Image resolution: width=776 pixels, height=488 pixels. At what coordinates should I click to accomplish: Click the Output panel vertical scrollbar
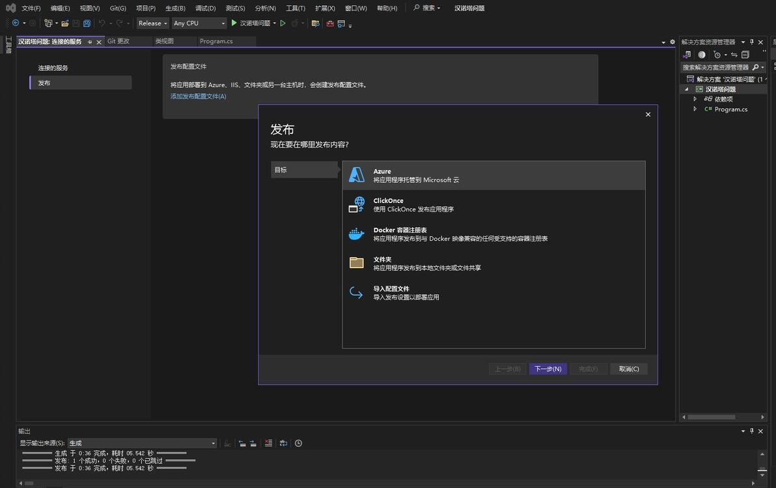(762, 465)
